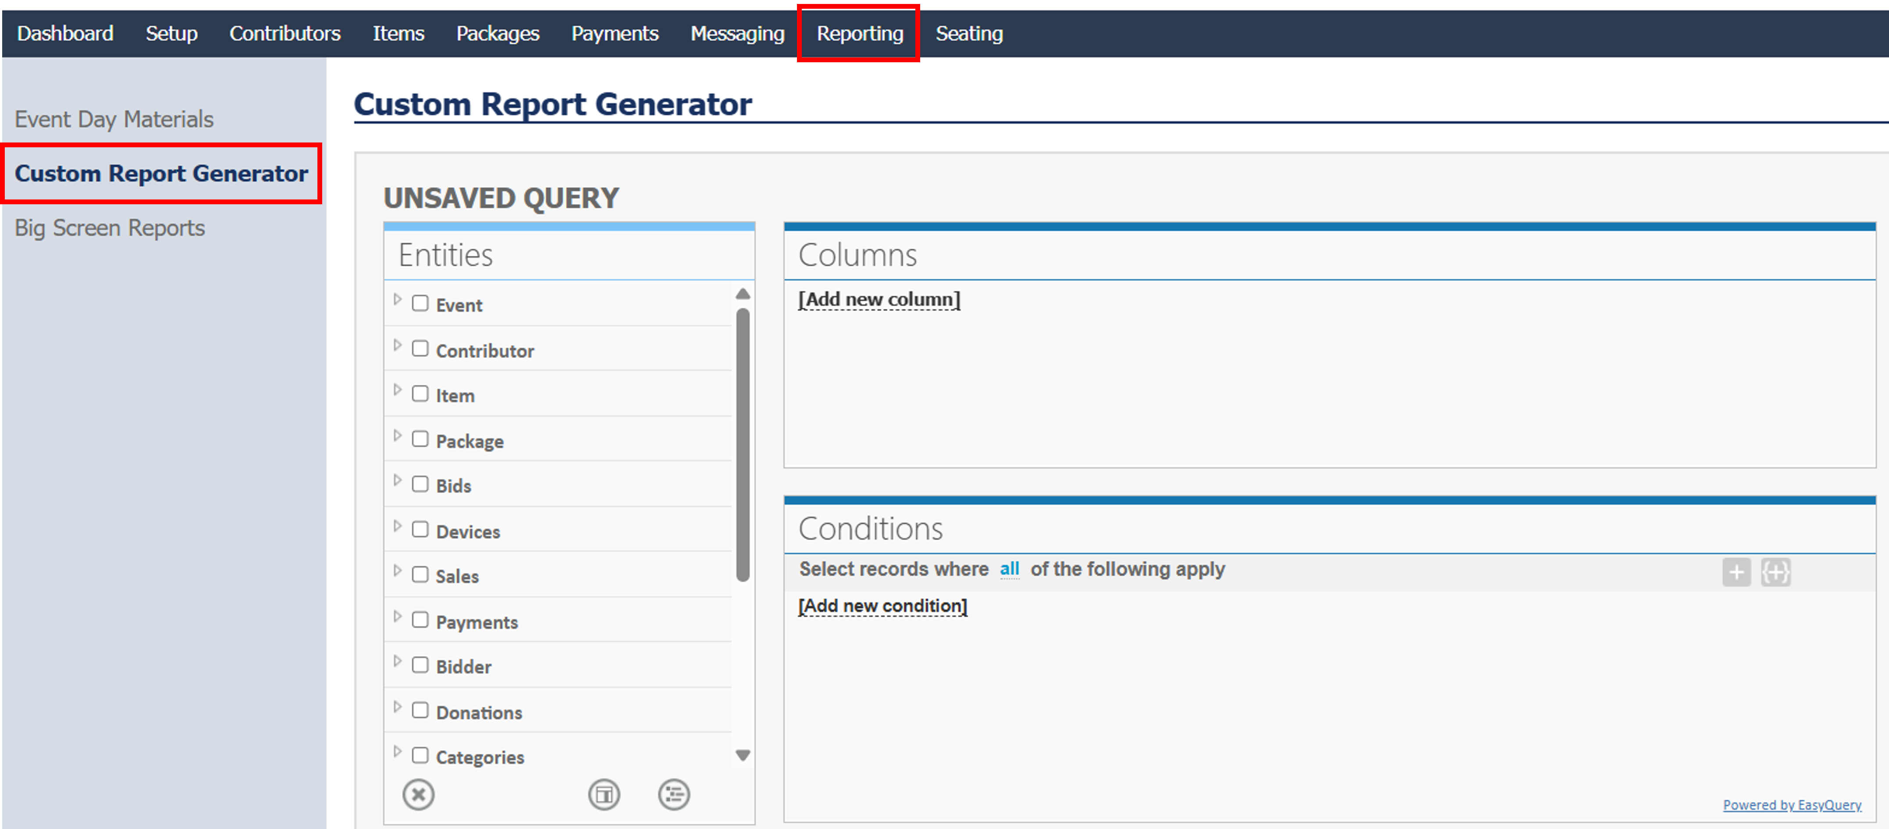Click the braces add-group icon in Conditions
Viewport: 1889px width, 829px height.
point(1775,572)
